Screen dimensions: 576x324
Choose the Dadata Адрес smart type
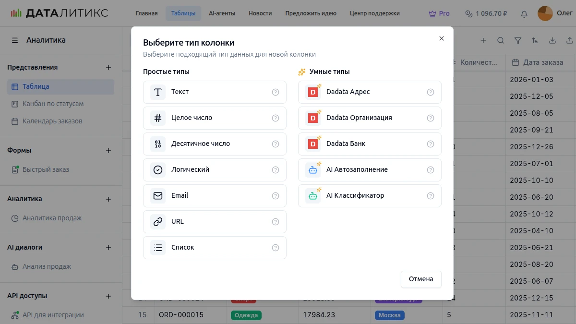[370, 92]
